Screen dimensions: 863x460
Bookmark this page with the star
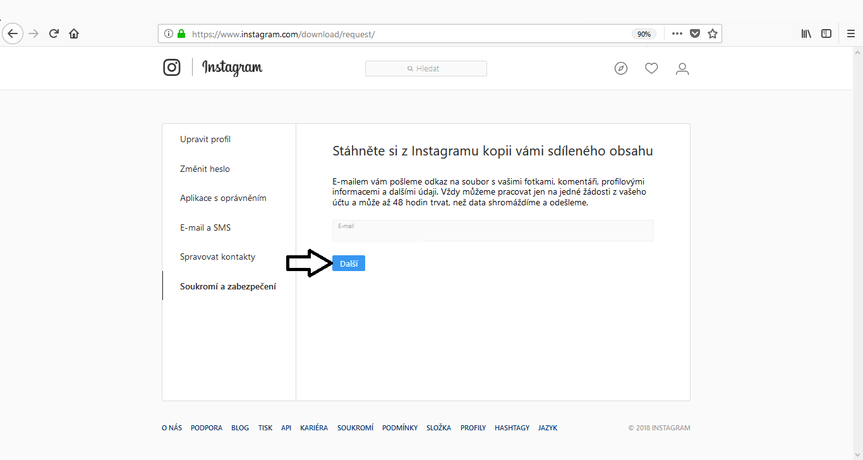[x=713, y=34]
